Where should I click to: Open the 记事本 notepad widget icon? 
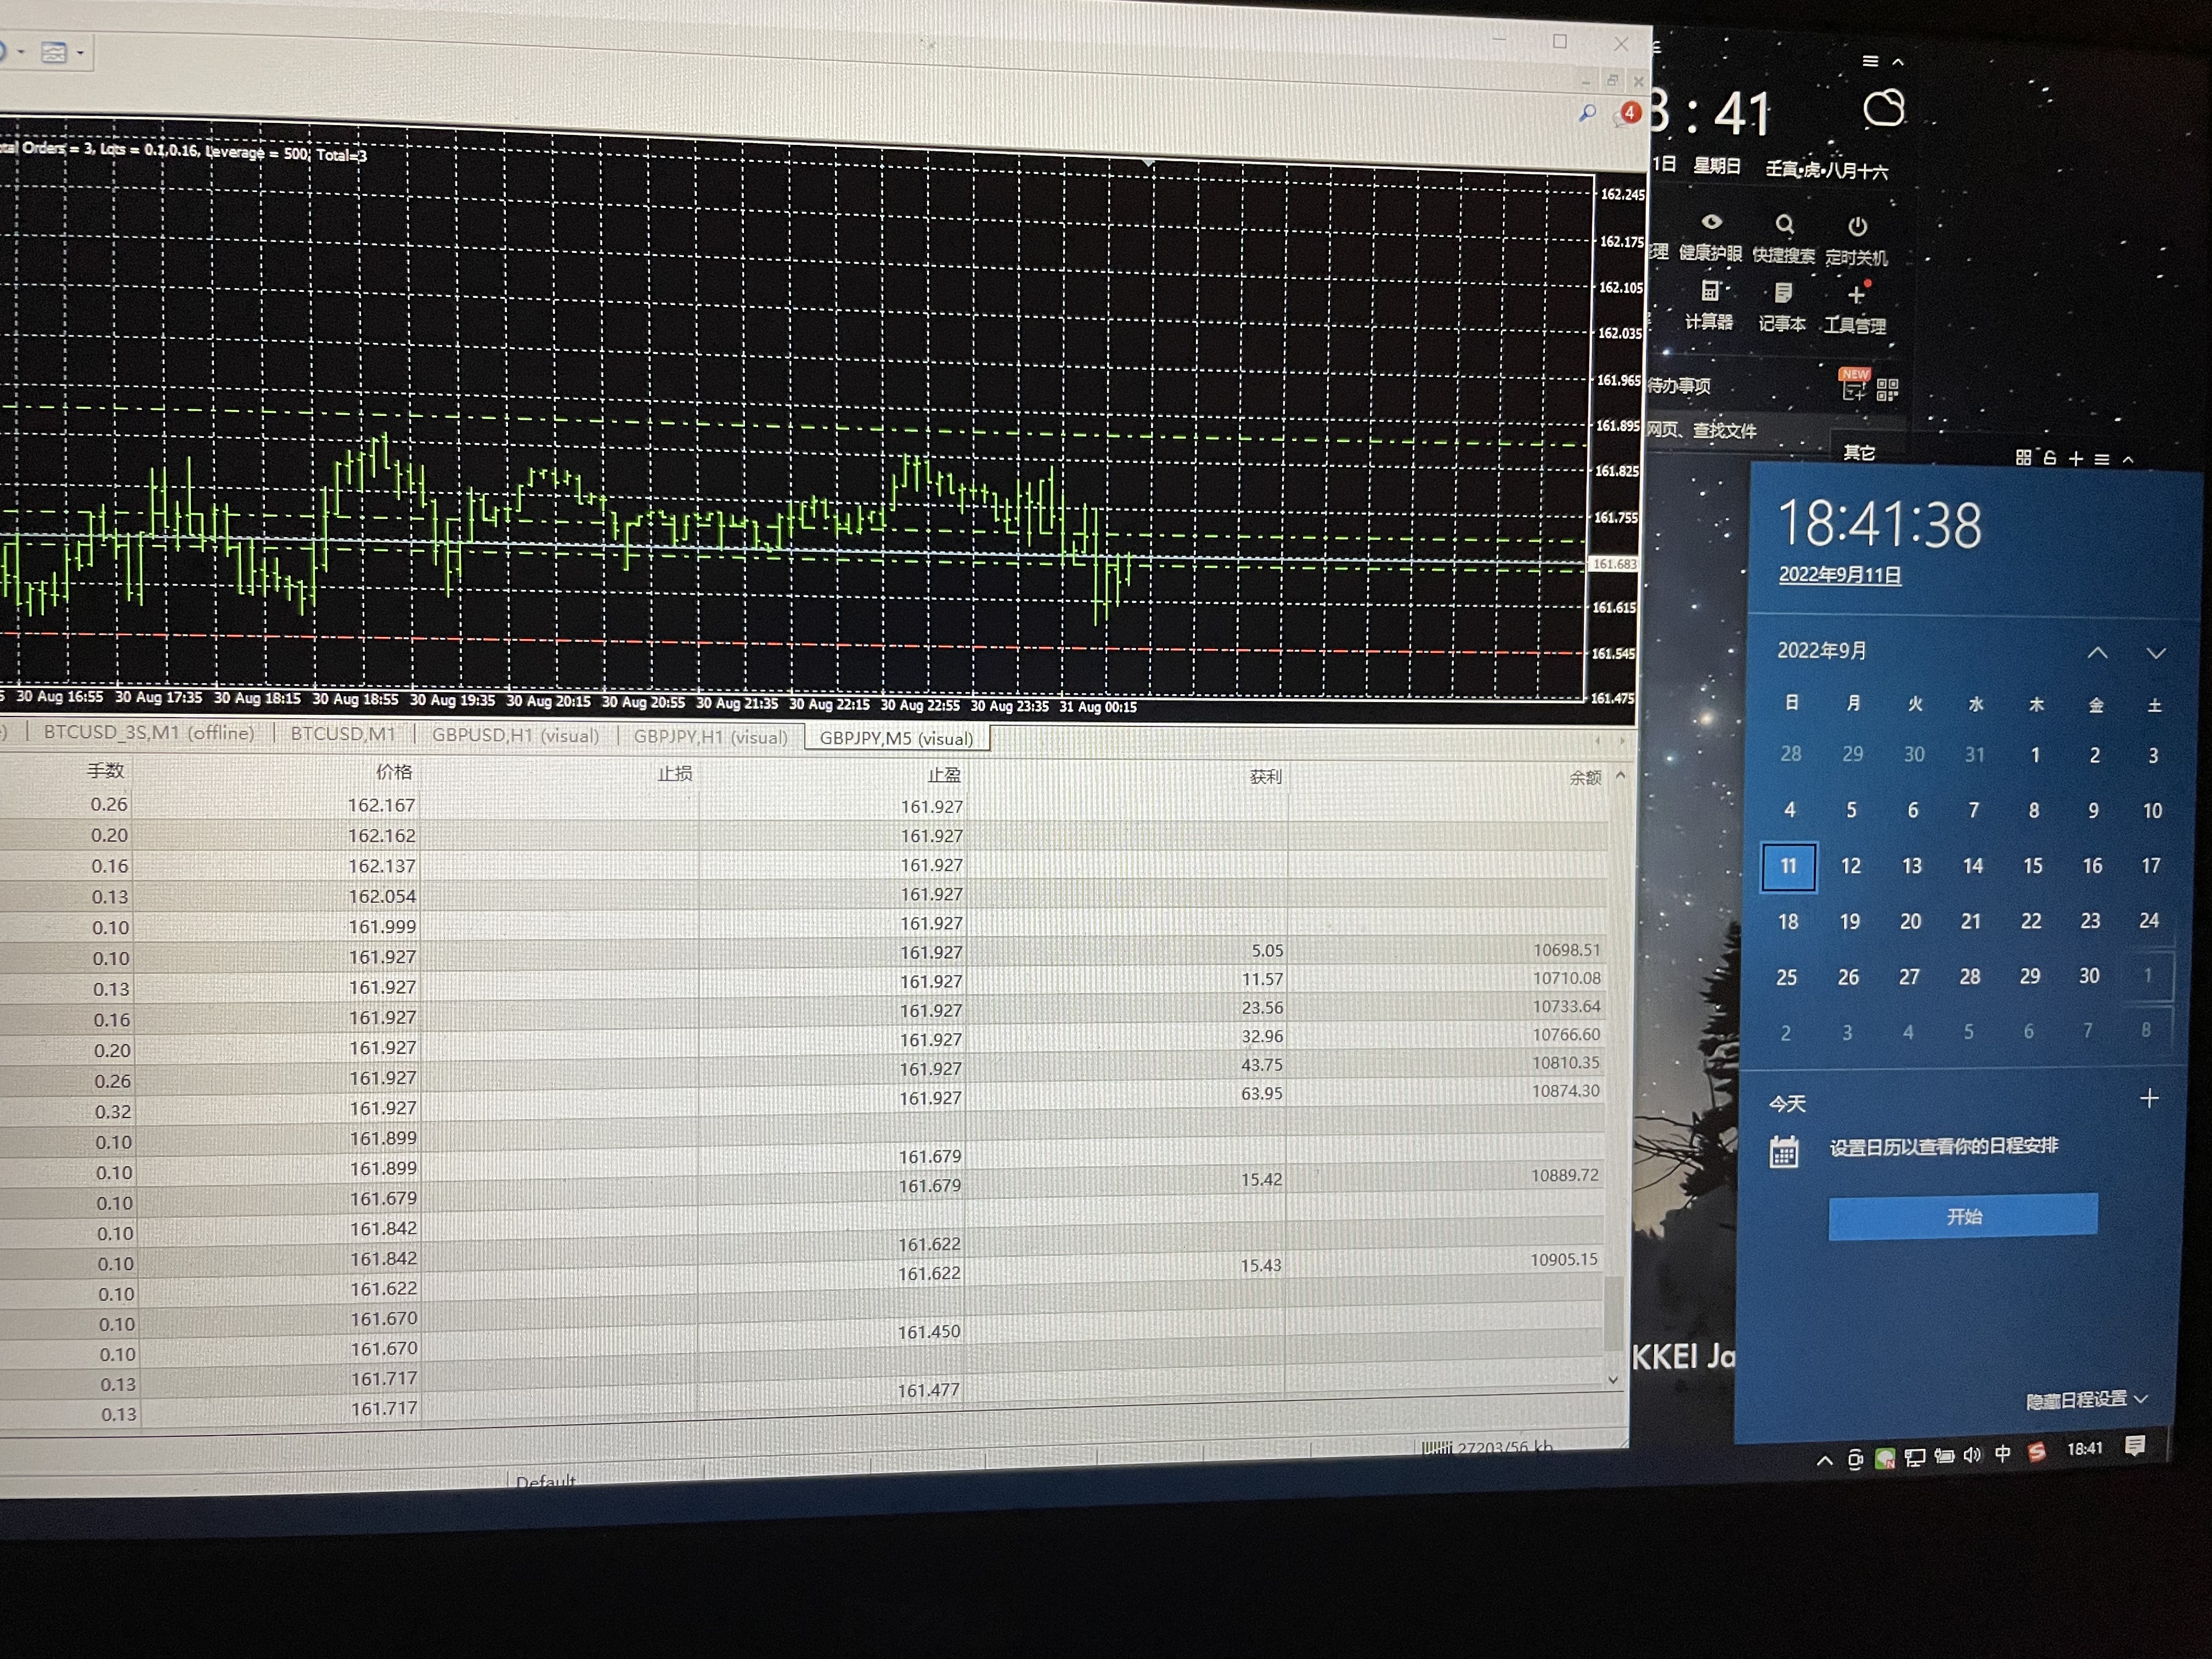[1783, 294]
